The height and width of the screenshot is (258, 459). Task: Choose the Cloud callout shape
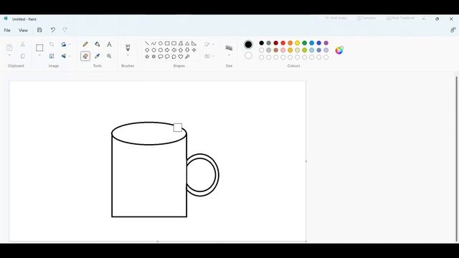pos(174,57)
